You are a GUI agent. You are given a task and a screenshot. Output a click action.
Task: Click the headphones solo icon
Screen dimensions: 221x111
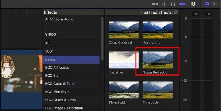(173, 4)
